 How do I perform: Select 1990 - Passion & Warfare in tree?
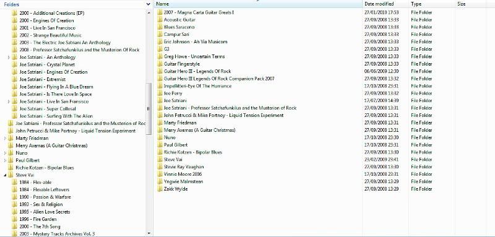[45, 197]
